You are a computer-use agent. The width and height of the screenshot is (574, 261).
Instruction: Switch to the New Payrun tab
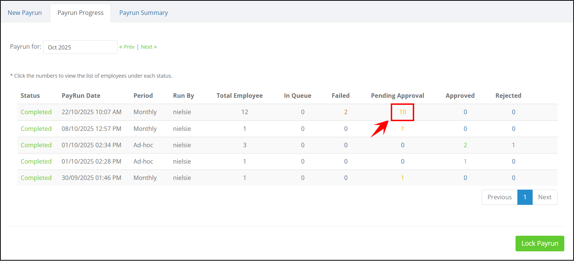pos(25,13)
